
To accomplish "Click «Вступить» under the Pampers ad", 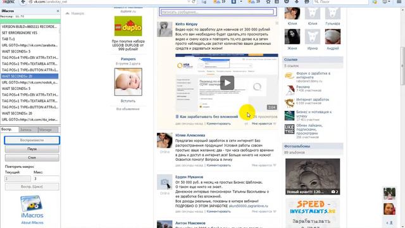I will (x=128, y=101).
